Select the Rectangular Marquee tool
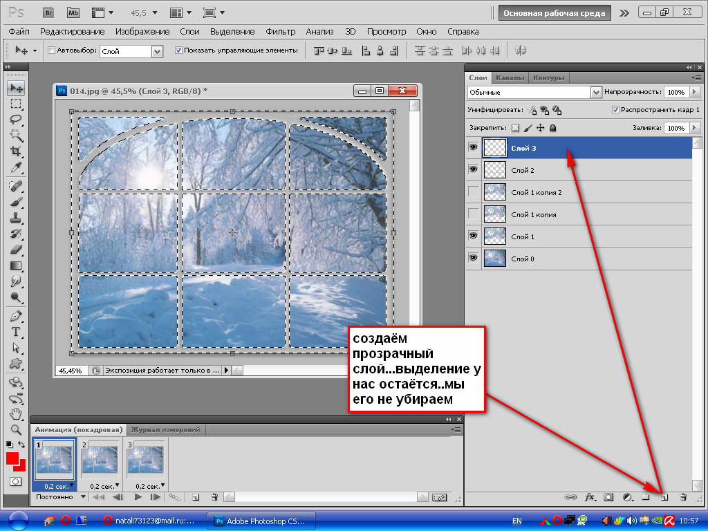The height and width of the screenshot is (531, 708). coord(17,104)
